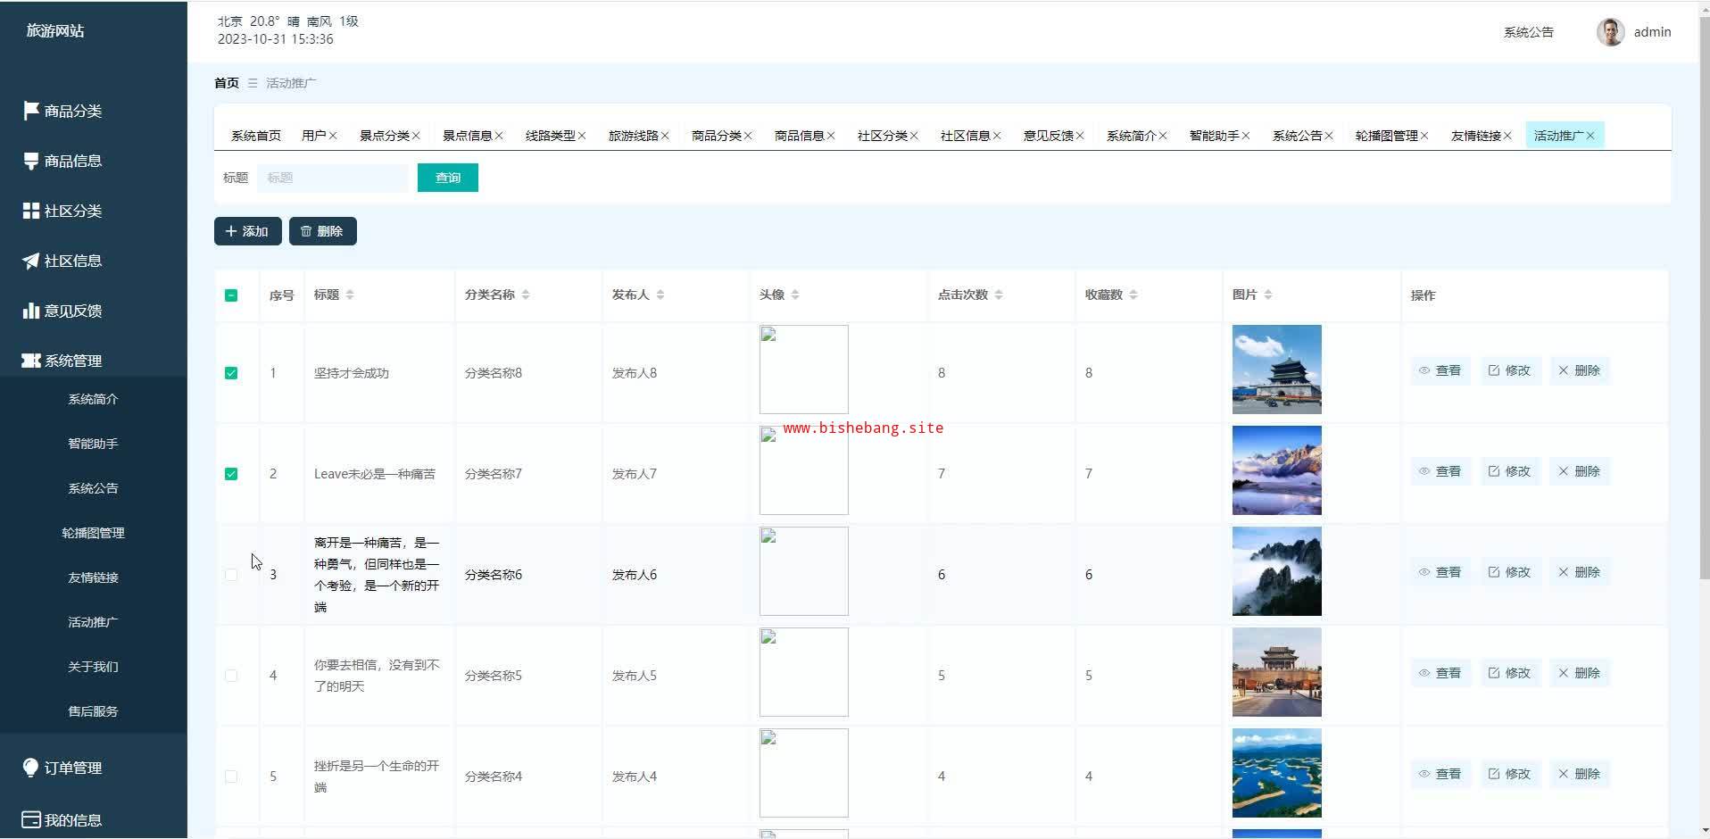The height and width of the screenshot is (839, 1710).
Task: Click the lightbulb icon for 订单管理
Action: pos(31,768)
